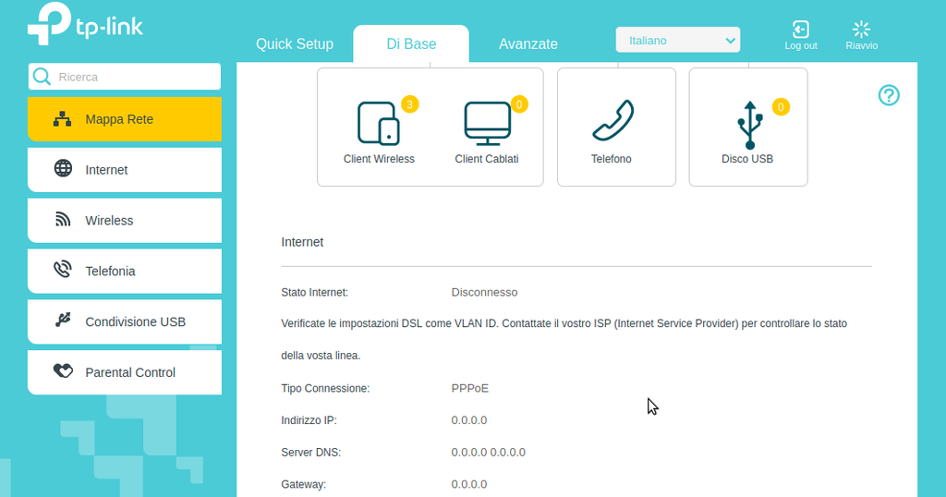
Task: Click the Log out icon
Action: (800, 30)
